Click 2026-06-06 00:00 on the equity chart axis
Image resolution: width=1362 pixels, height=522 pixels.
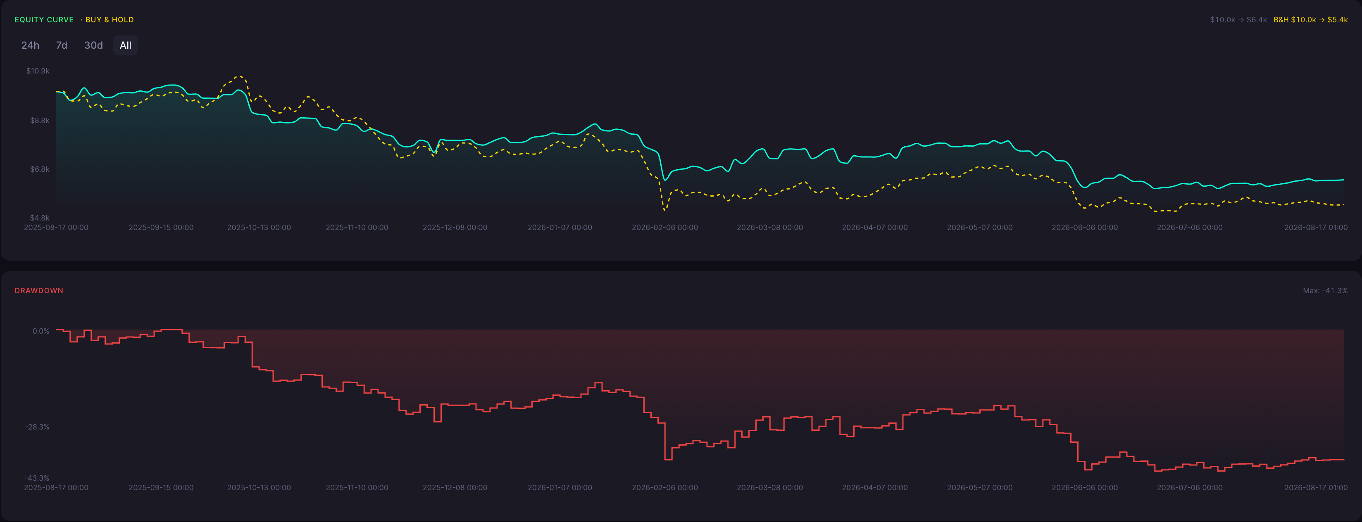[1085, 228]
